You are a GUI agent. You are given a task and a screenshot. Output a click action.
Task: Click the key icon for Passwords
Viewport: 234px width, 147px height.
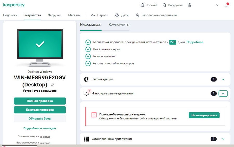pyautogui.click(x=93, y=15)
